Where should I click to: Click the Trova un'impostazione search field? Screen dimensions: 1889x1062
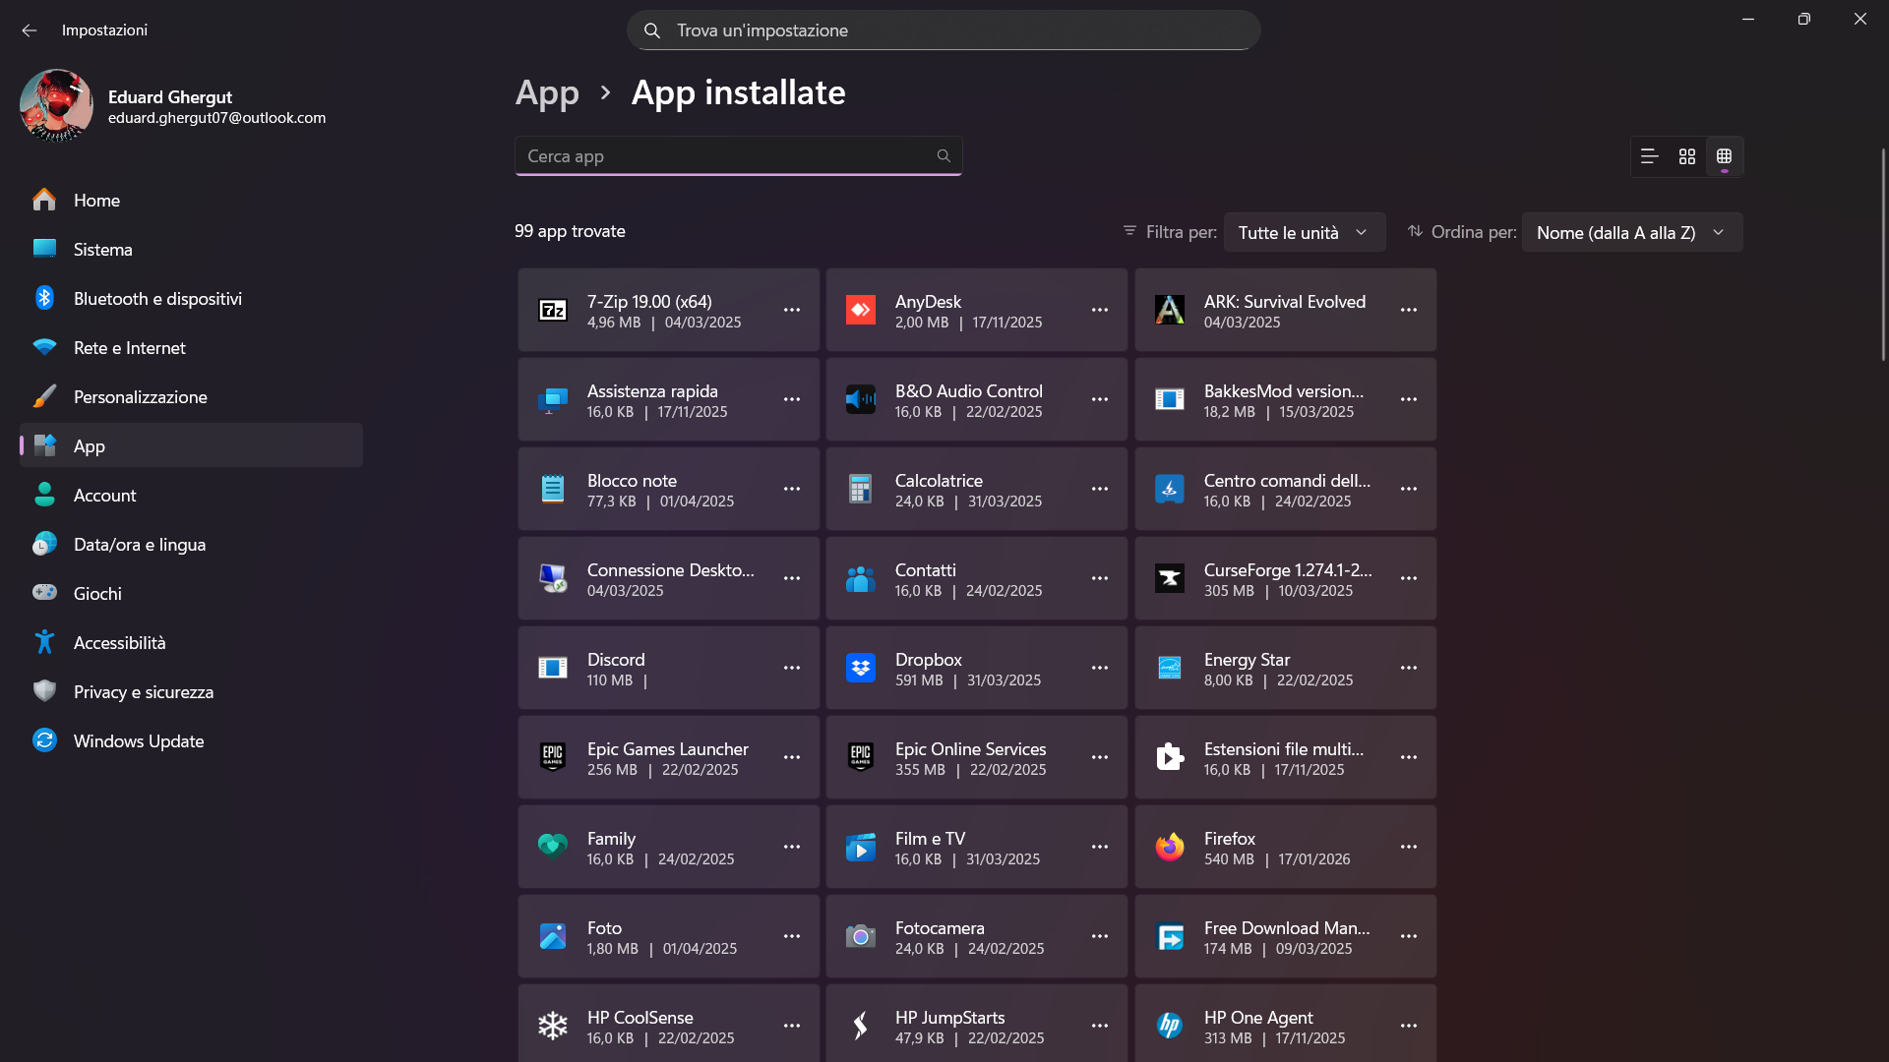944,30
